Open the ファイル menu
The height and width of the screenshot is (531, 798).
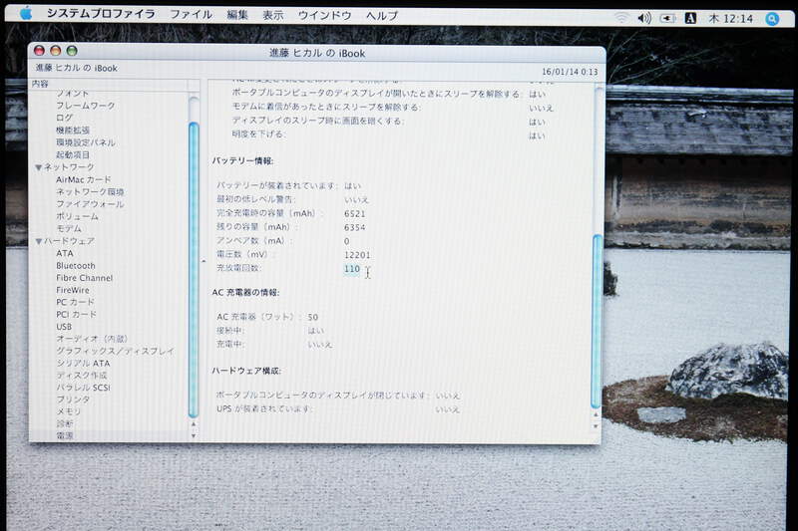click(191, 14)
